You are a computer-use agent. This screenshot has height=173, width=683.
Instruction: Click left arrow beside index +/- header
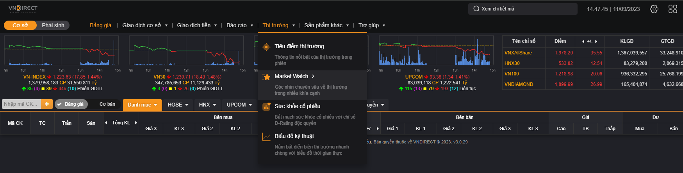[583, 41]
